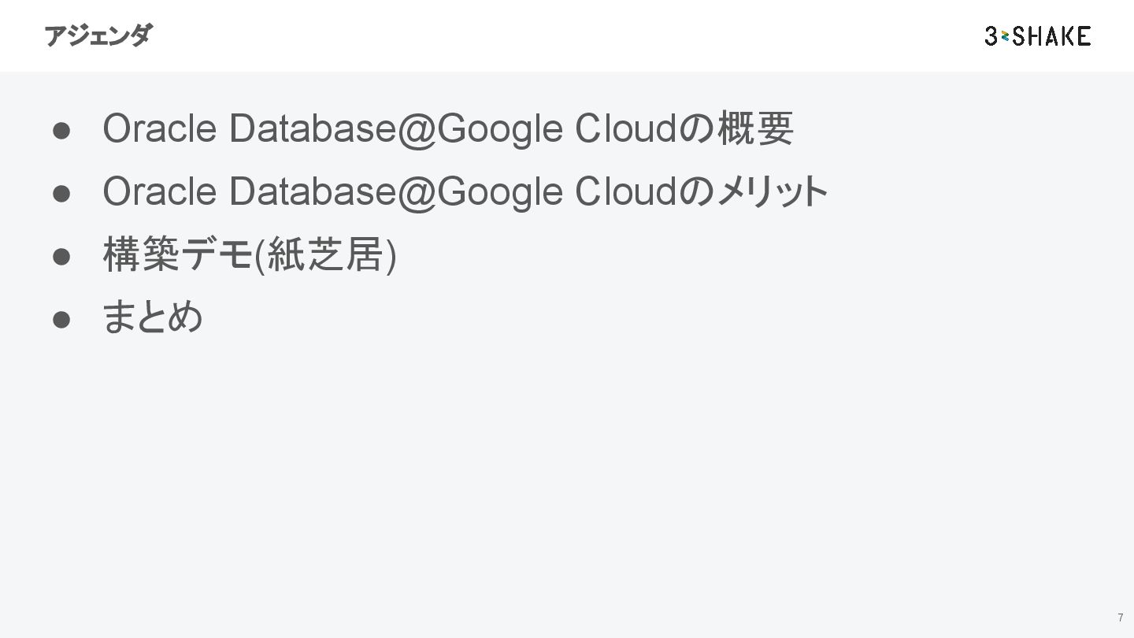This screenshot has width=1134, height=638.
Task: Select the bullet dot before the メリット line
Action: point(63,194)
